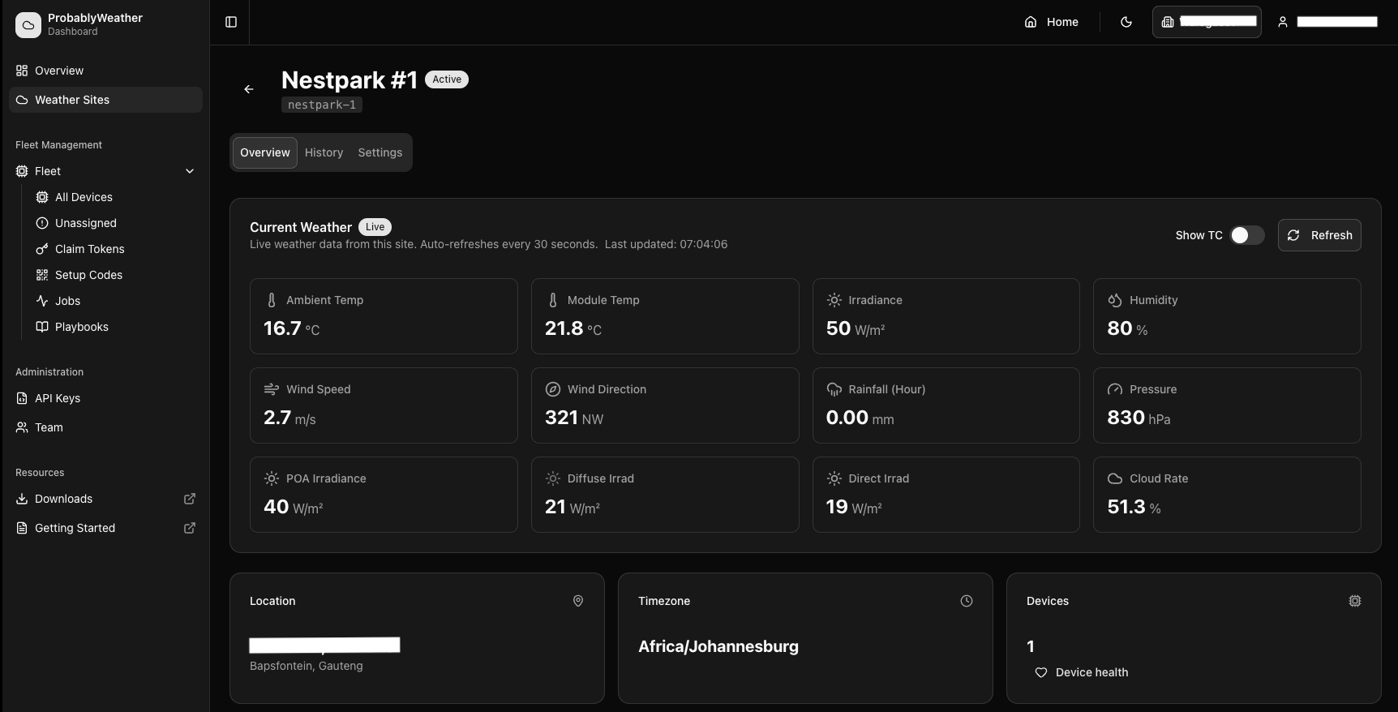Click the ProbablyWeather cloud logo

coord(28,24)
